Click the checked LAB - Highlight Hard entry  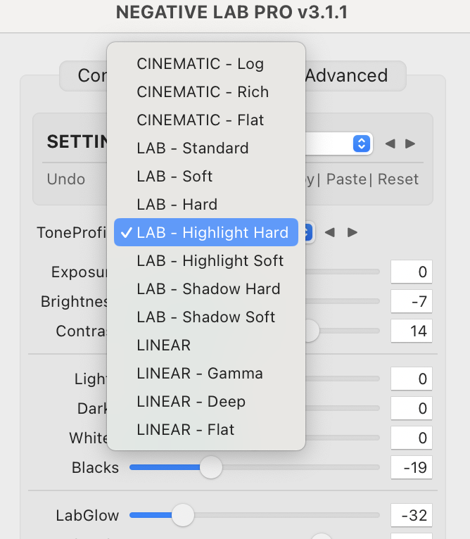point(206,232)
